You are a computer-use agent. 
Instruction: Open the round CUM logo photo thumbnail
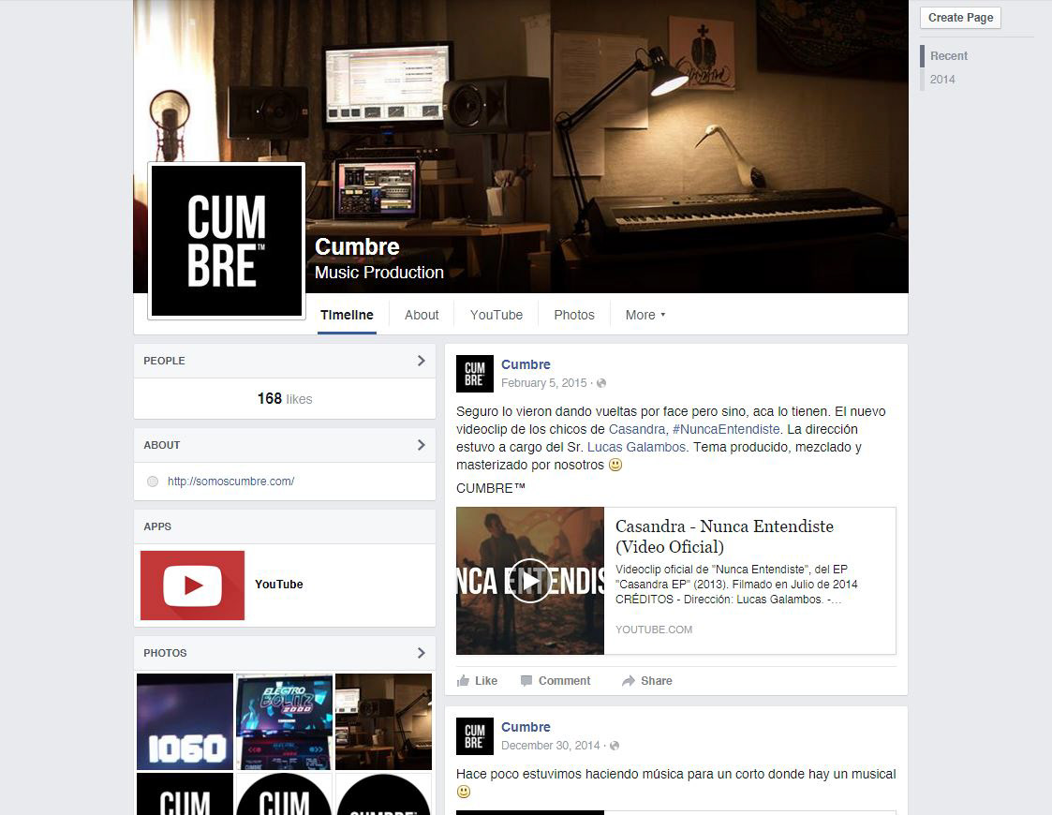point(285,794)
